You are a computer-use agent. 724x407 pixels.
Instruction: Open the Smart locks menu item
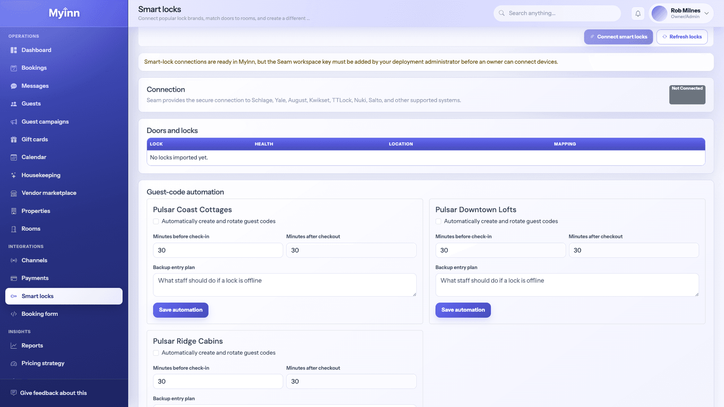(64, 296)
